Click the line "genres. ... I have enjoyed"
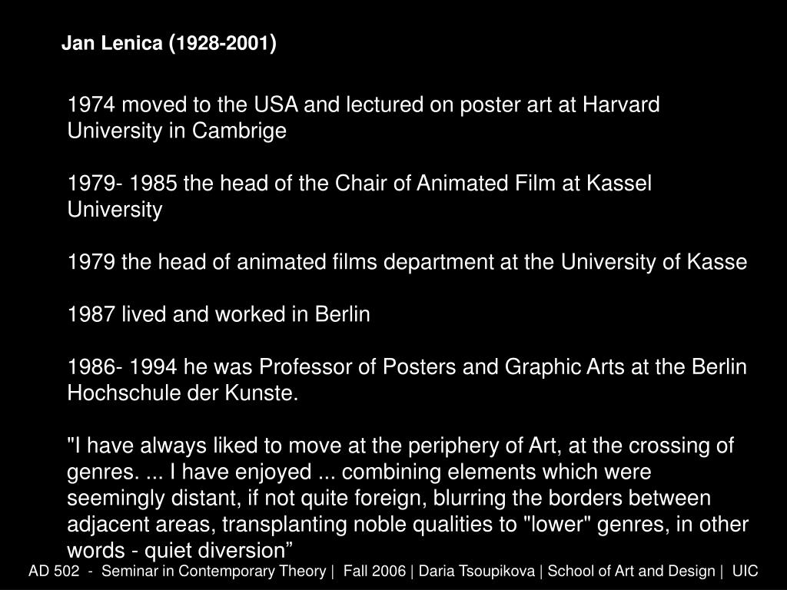Screen dimensions: 787x590 click(x=360, y=472)
